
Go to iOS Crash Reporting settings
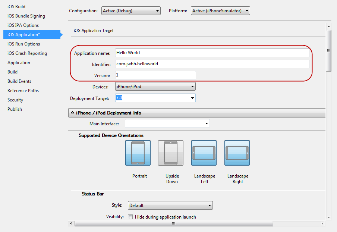(27, 53)
